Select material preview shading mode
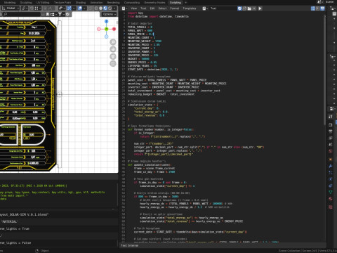The image size is (337, 253). (105, 8)
